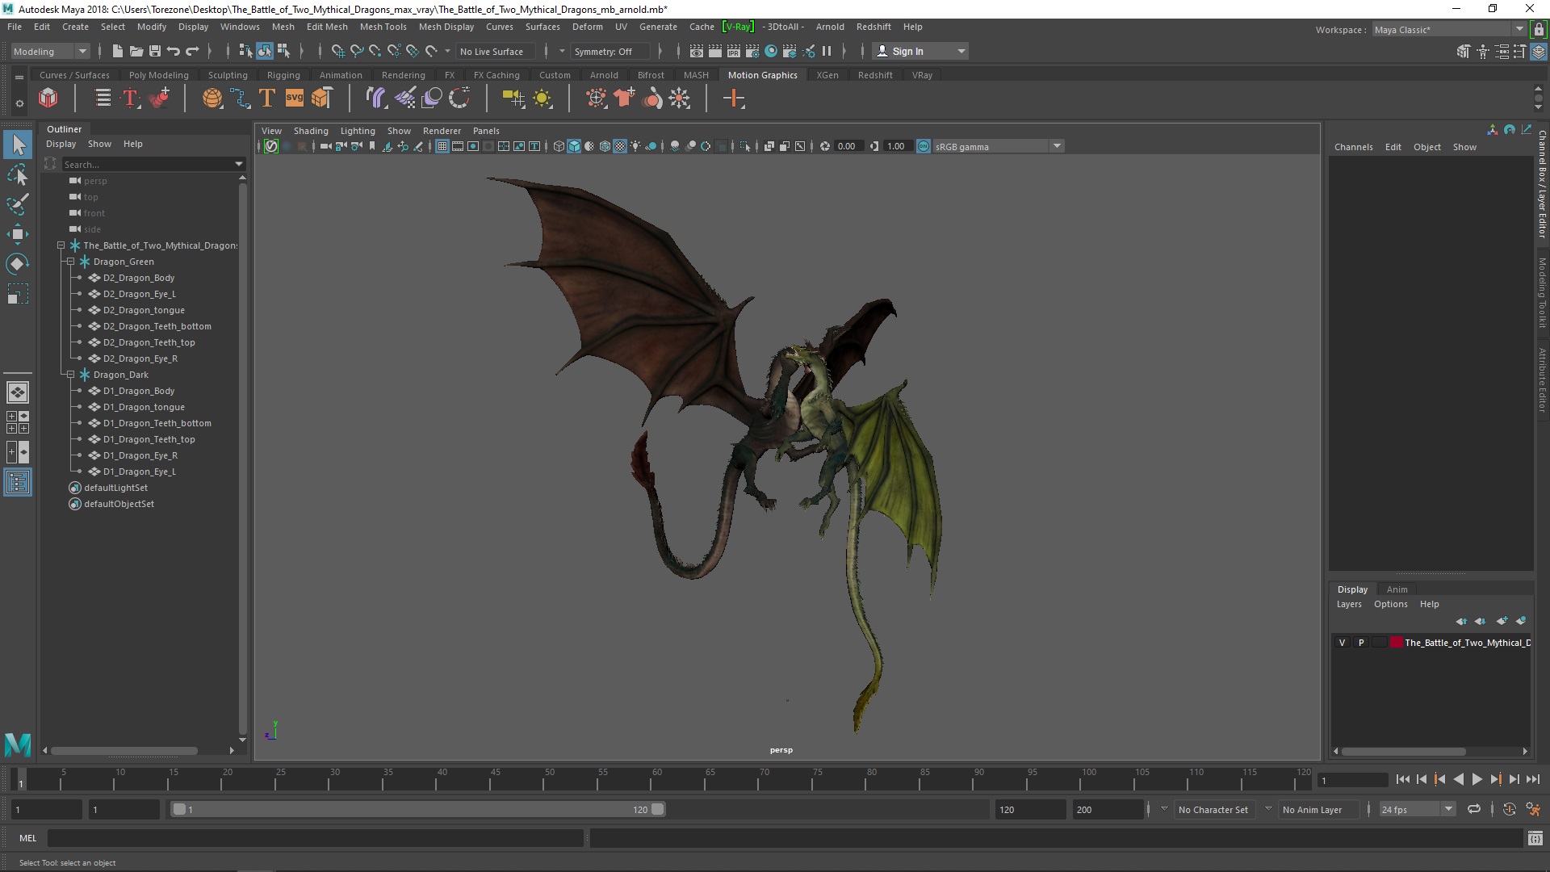Click the pause IPR render icon

[827, 51]
